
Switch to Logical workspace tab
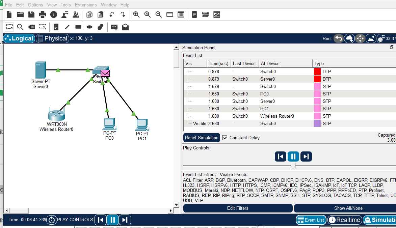click(19, 38)
